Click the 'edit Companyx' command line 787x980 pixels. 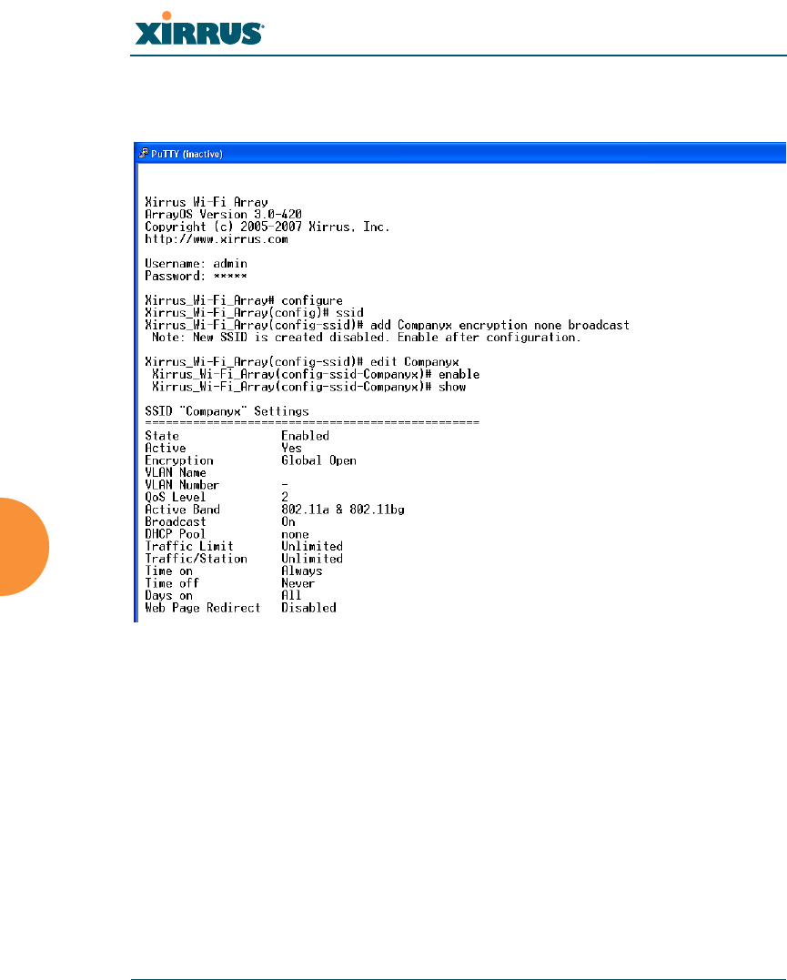(302, 362)
